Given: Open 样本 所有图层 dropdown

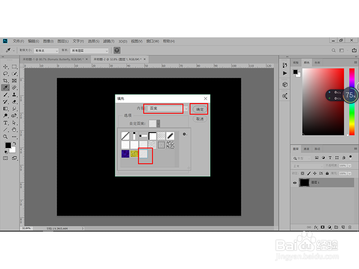Looking at the screenshot, I should (x=89, y=51).
